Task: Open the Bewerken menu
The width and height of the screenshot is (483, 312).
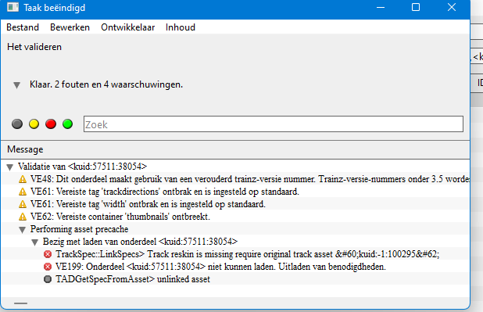Action: tap(70, 27)
